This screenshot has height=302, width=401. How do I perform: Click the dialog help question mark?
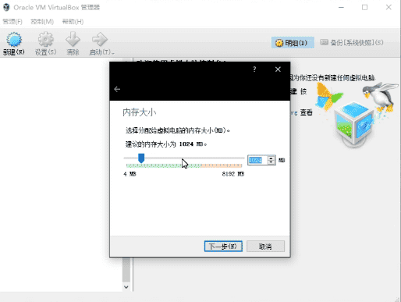(254, 69)
